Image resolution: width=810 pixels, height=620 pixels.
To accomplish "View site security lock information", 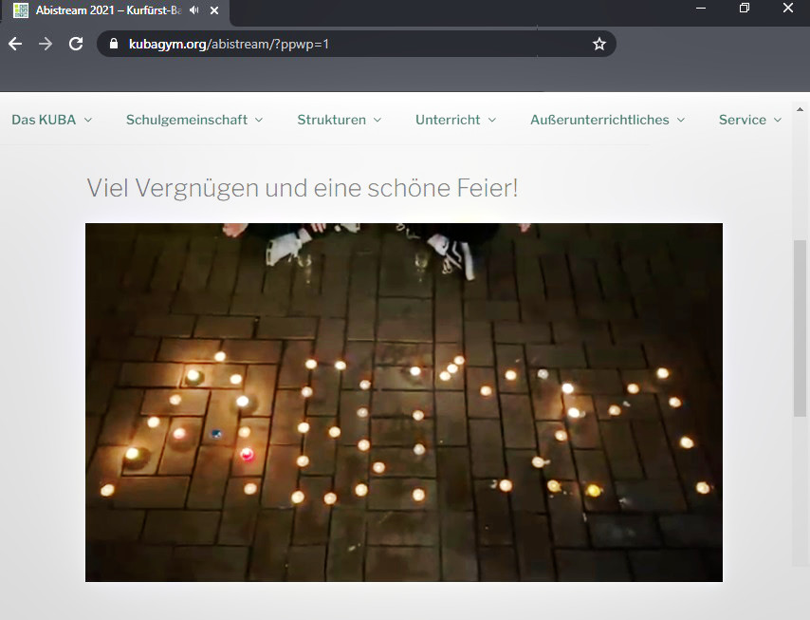I will pyautogui.click(x=114, y=44).
